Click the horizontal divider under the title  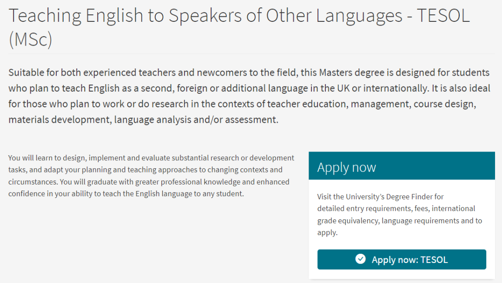[x=251, y=54]
